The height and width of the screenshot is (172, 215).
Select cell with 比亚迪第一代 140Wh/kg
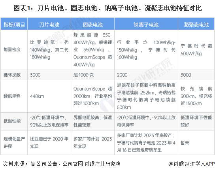point(49,50)
